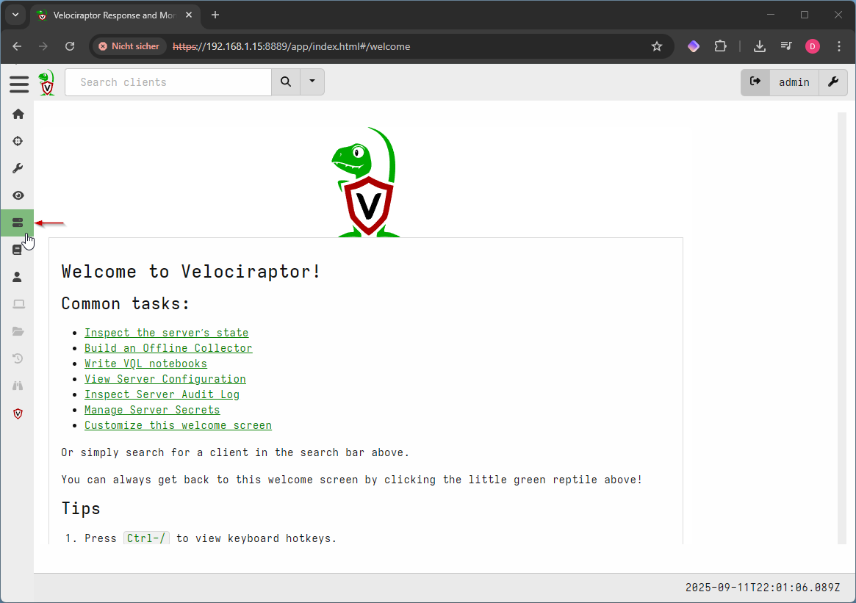Open Hunt Manager crosshair icon
This screenshot has width=856, height=603.
pos(18,141)
